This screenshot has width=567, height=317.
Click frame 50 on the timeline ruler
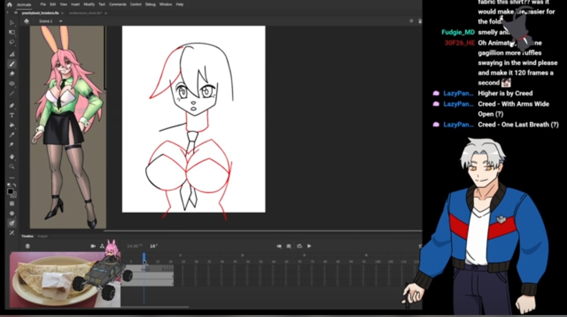click(248, 262)
